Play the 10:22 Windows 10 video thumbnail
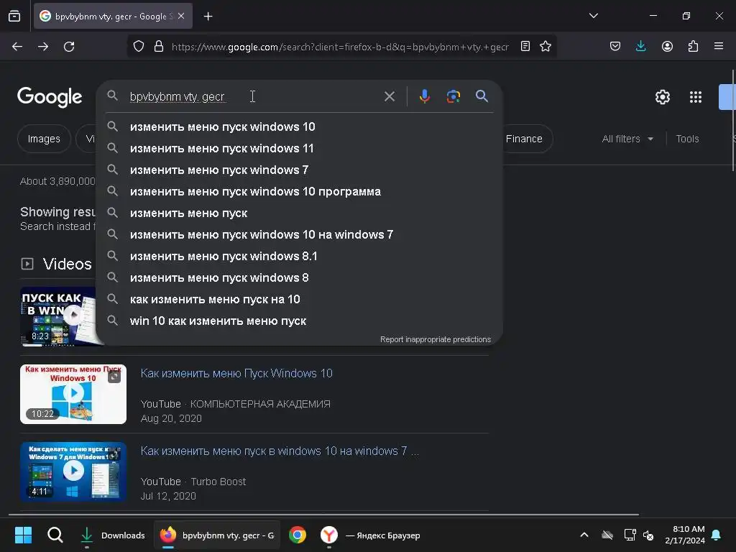The width and height of the screenshot is (736, 552). point(73,394)
